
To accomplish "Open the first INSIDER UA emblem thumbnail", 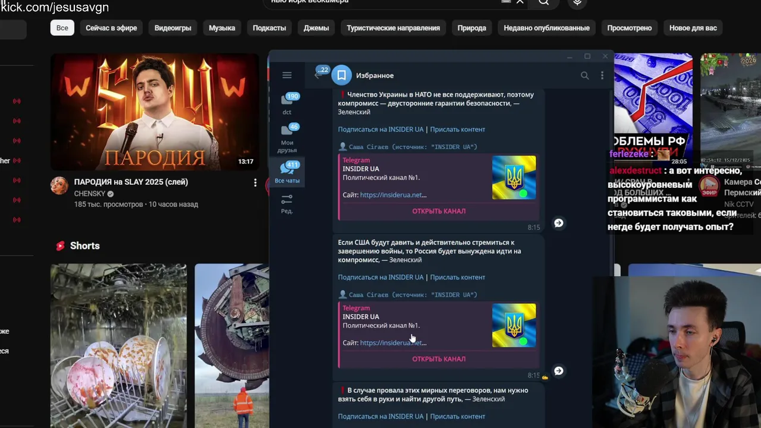I will tap(514, 178).
